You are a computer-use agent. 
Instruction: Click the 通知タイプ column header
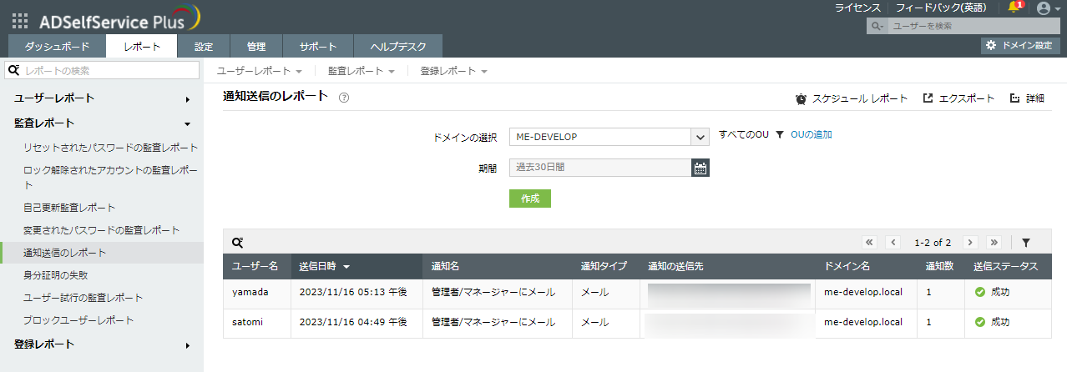coord(605,267)
